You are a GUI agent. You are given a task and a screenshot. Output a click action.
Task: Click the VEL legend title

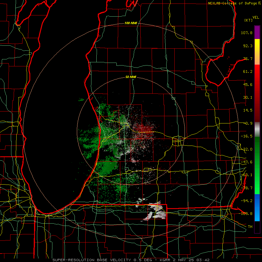[256, 17]
